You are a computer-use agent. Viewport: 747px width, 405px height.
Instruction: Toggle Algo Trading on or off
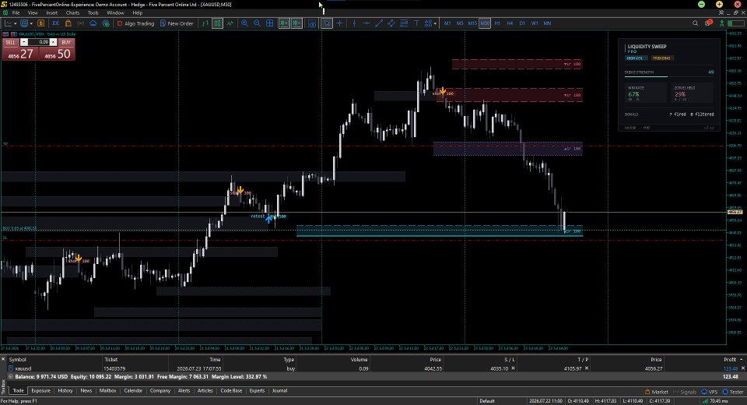pyautogui.click(x=135, y=23)
